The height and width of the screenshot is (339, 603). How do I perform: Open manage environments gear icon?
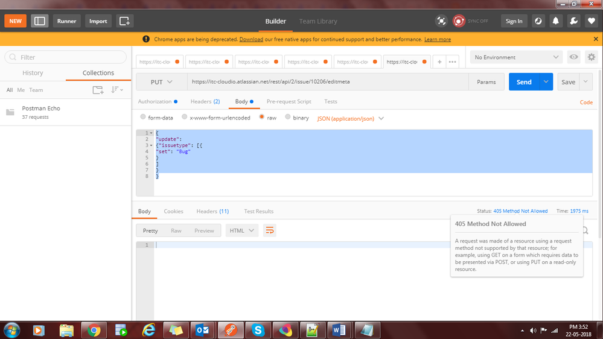tap(592, 57)
